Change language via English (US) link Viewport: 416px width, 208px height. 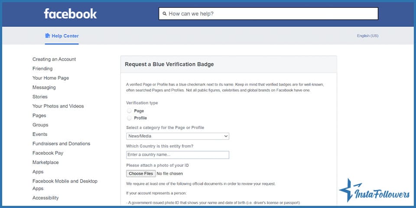367,36
